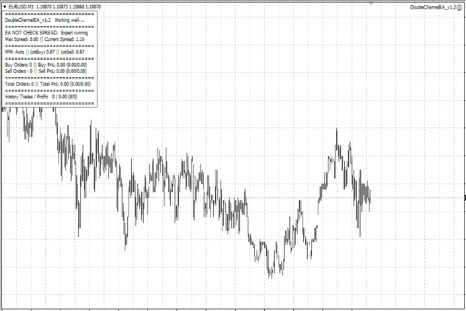Click the gray chart shift triangle marker
This screenshot has width=466, height=311.
[x=371, y=3]
